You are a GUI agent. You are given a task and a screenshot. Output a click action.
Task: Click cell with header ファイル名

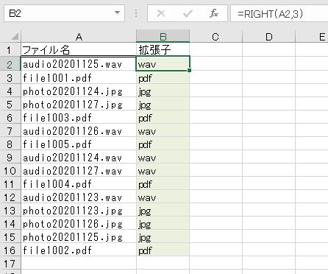(x=79, y=50)
